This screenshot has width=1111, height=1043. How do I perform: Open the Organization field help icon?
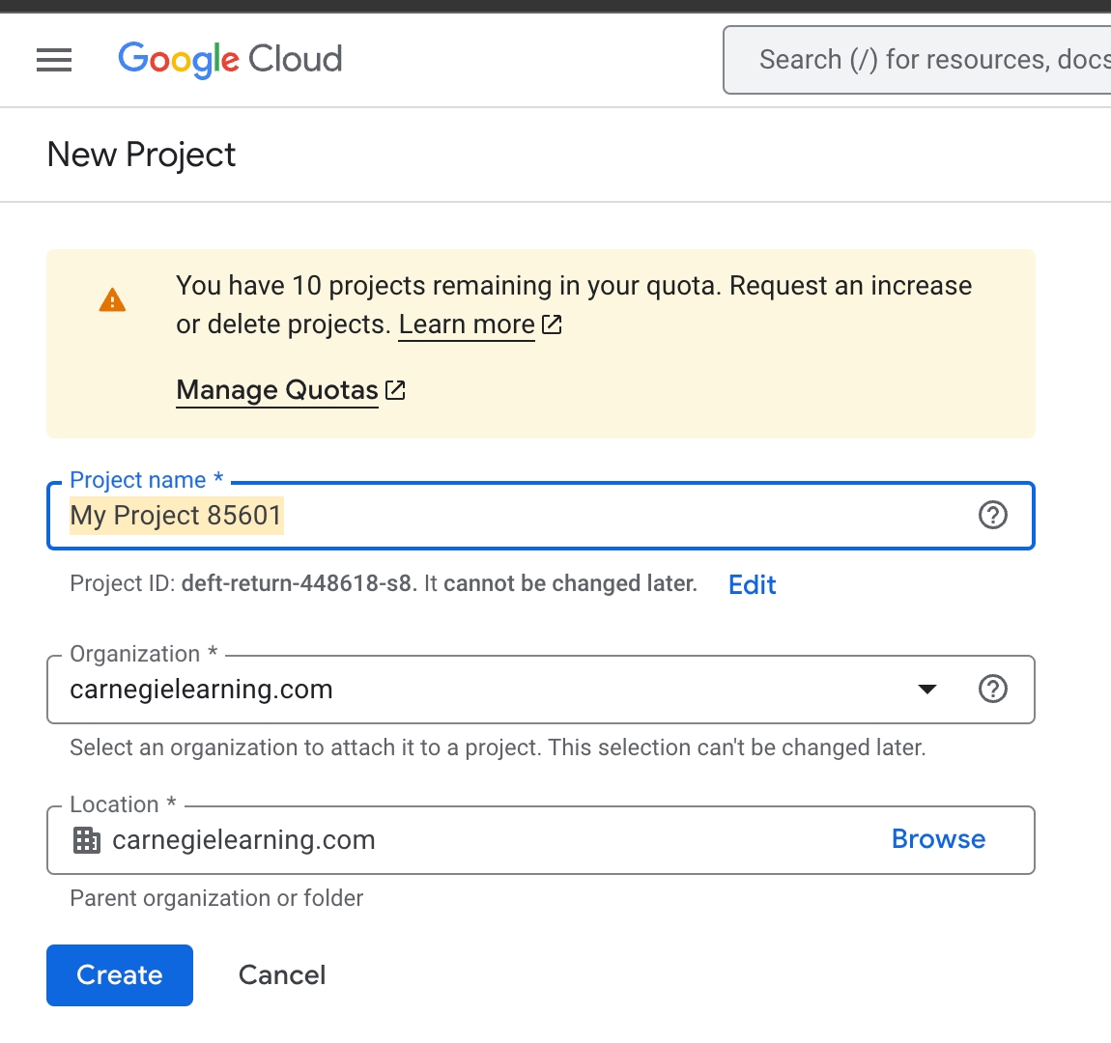point(992,690)
